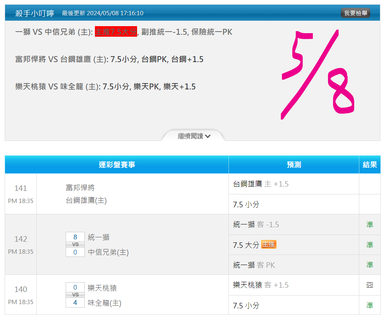Viewport: 387px width, 315px height.
Task: Click 中信兄弟(主) team name in the games table
Action: point(108,252)
